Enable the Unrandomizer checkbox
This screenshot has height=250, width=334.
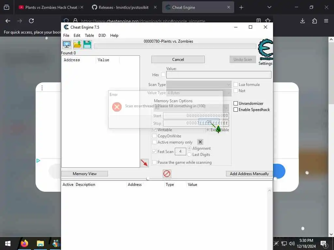tap(235, 103)
